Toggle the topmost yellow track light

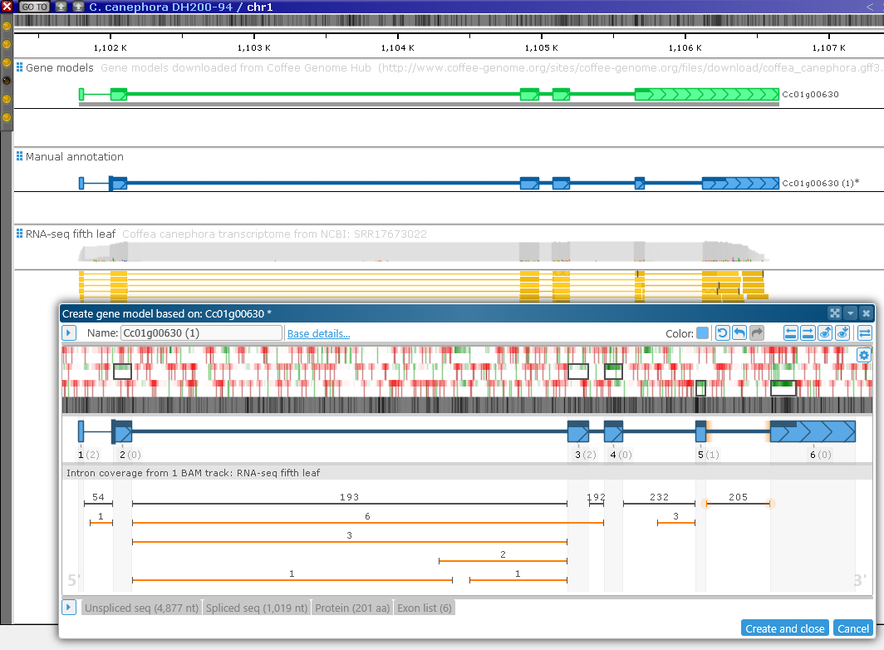coord(7,26)
